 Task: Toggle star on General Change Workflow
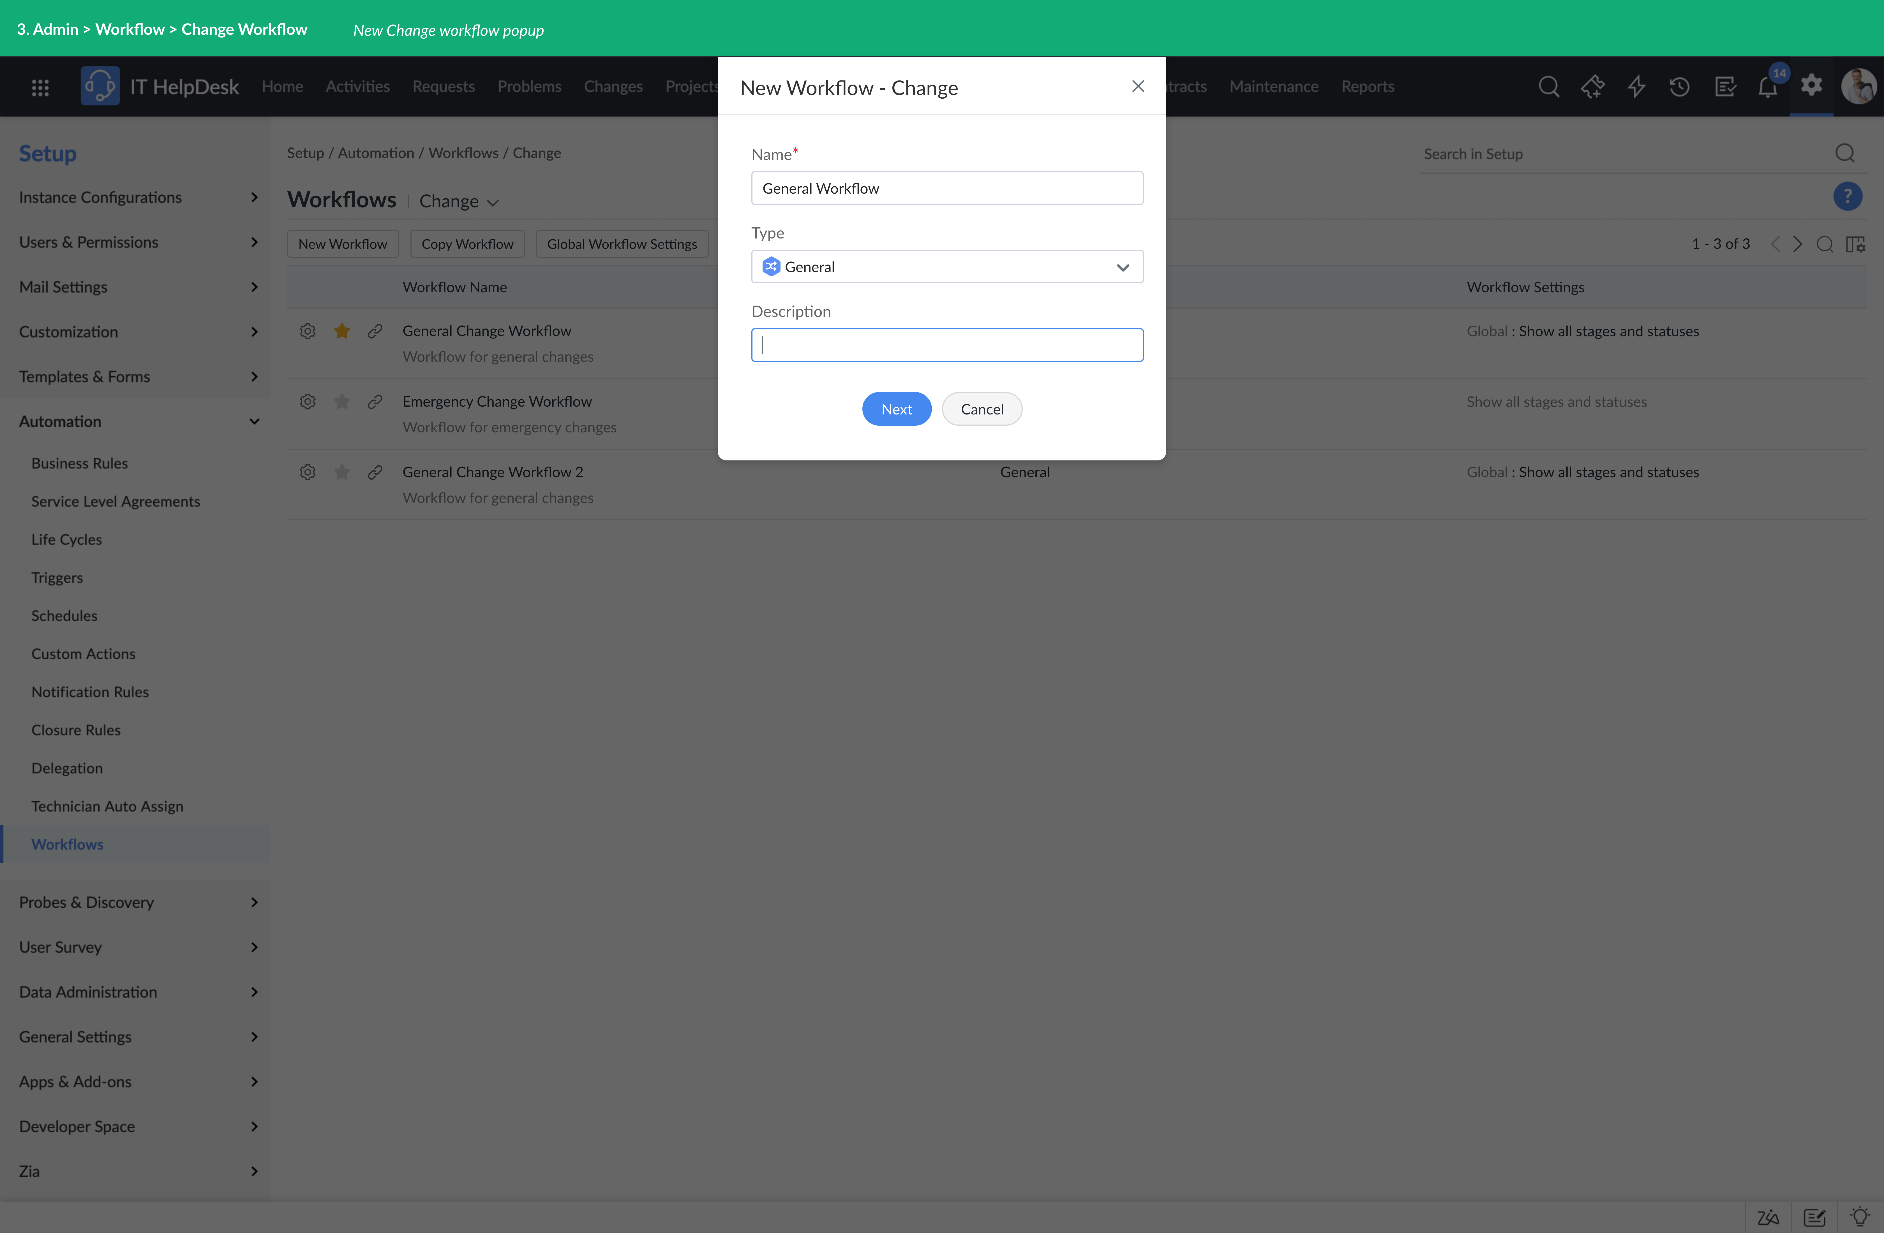(342, 331)
